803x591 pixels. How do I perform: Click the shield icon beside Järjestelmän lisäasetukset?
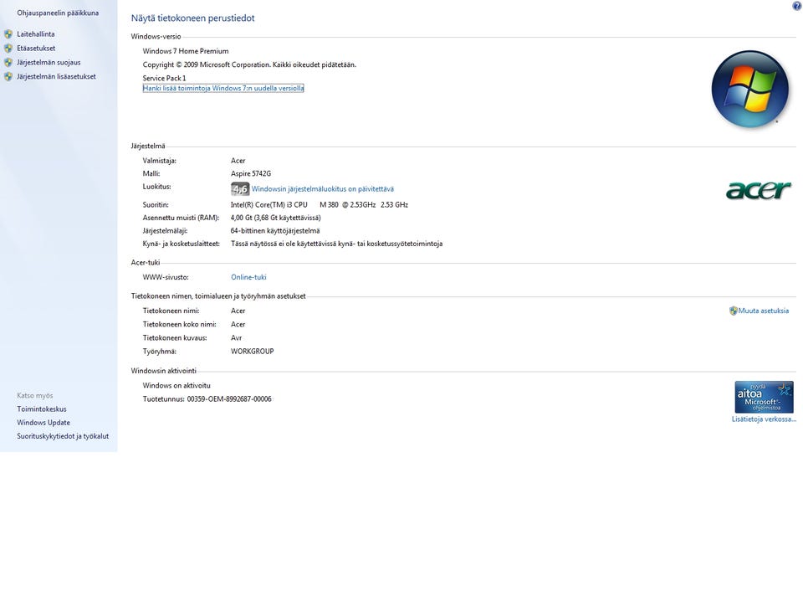(x=8, y=76)
